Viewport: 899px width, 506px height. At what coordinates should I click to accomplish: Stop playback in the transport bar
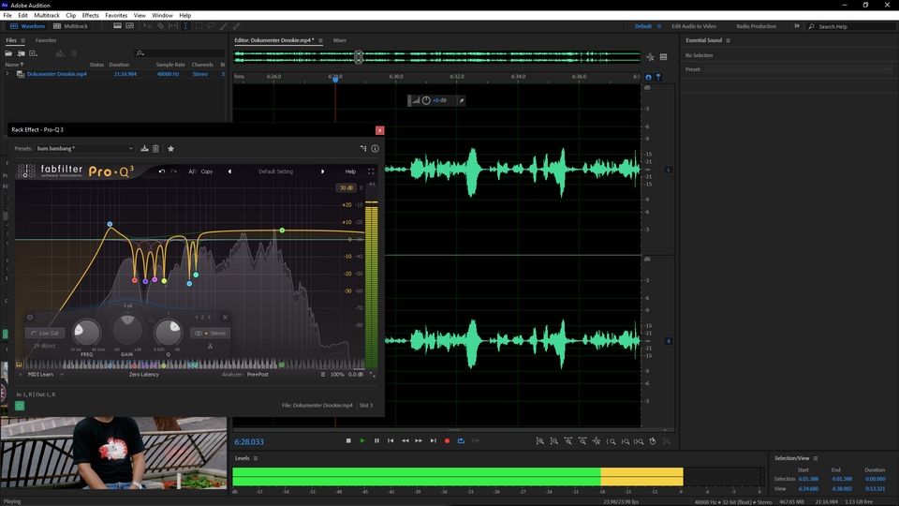[x=348, y=440]
